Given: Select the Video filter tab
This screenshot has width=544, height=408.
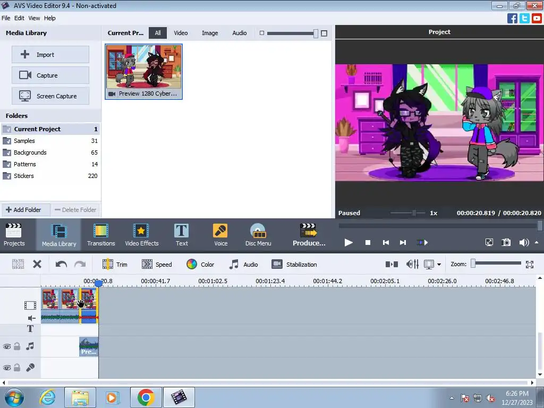Looking at the screenshot, I should coord(181,33).
